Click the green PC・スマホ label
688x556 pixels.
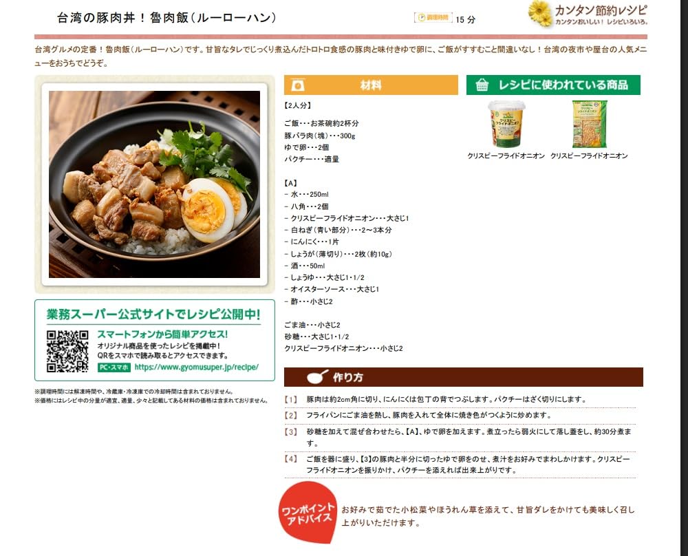click(x=114, y=367)
